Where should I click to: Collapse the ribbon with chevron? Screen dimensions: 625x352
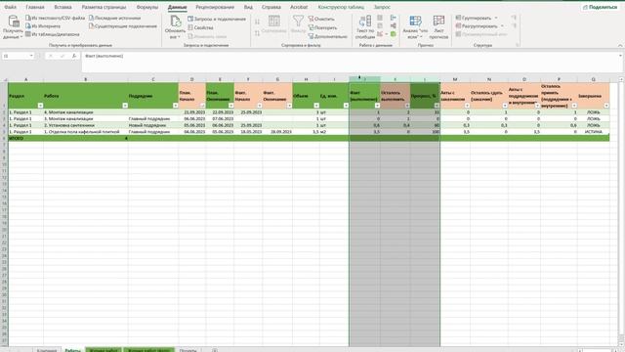click(x=620, y=46)
